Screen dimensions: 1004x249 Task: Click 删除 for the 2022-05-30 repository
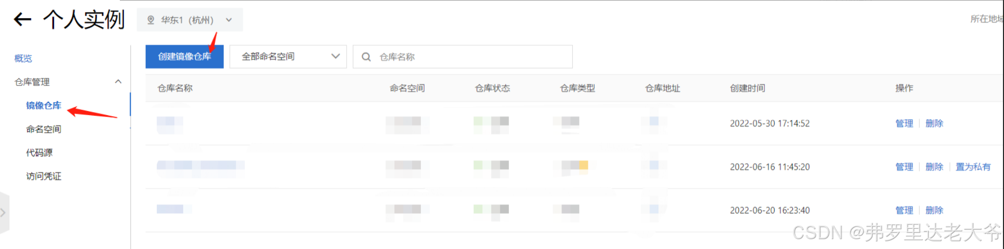coord(934,123)
